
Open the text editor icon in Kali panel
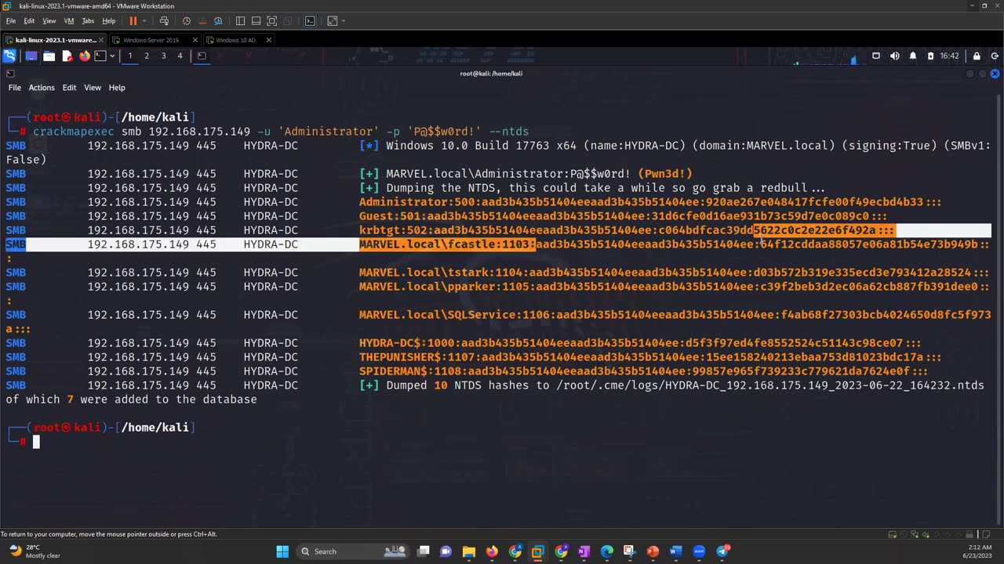pos(67,56)
